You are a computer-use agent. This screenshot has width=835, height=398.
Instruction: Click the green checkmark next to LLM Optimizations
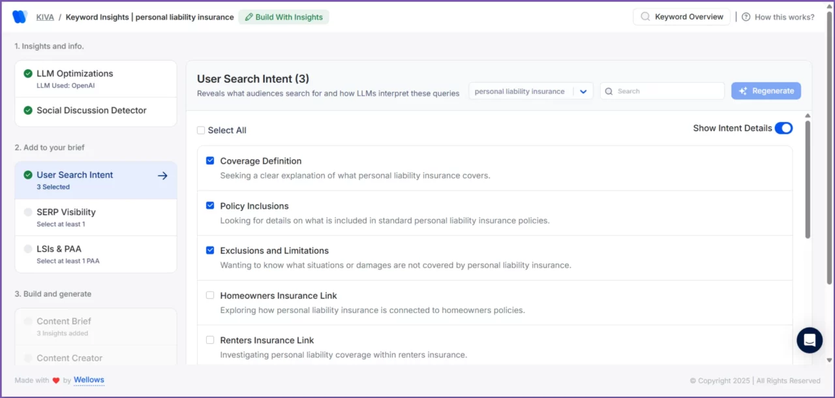click(x=27, y=74)
